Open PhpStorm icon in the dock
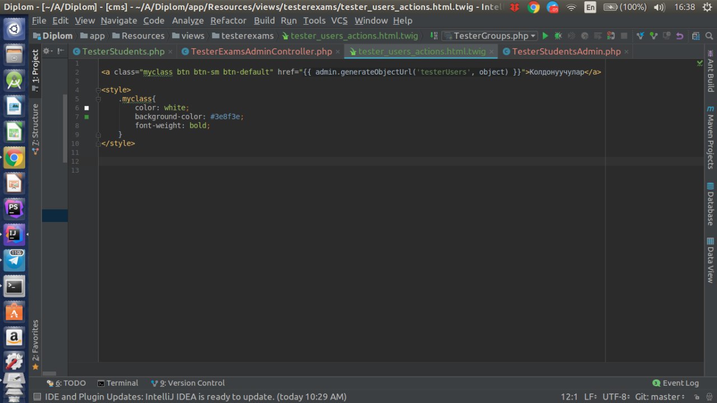Viewport: 717px width, 403px height. (14, 209)
